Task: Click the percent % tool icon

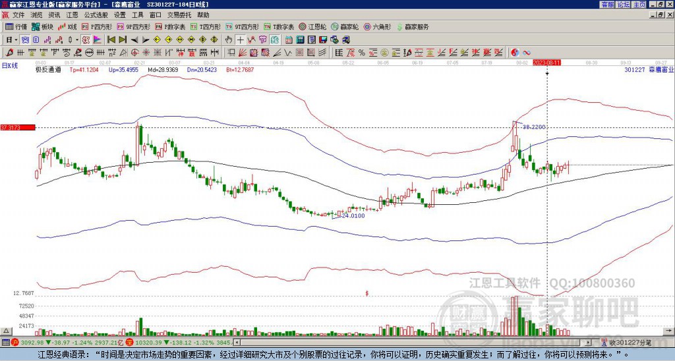Action: pos(362,53)
